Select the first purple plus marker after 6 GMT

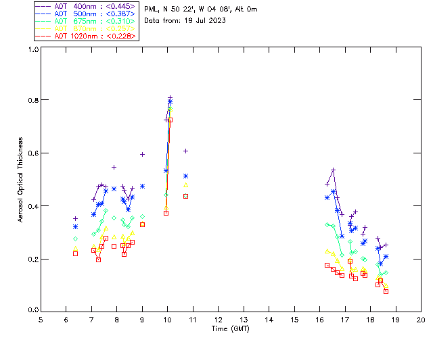coord(75,219)
